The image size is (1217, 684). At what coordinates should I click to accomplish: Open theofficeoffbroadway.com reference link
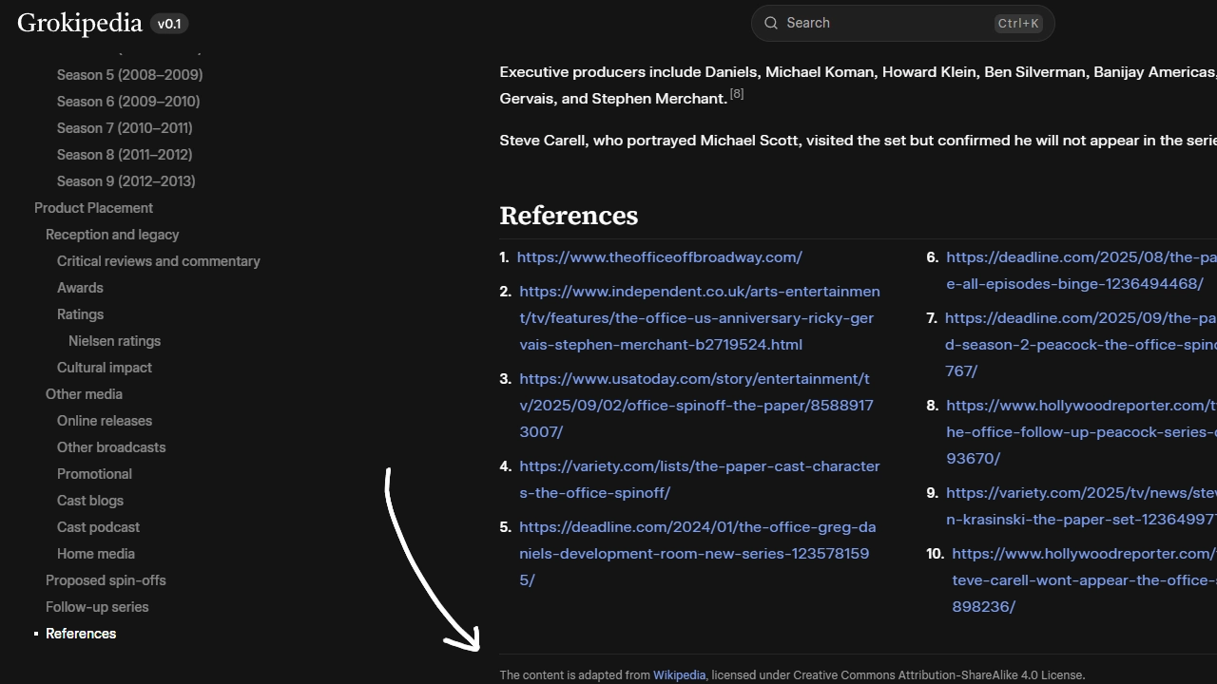click(x=659, y=257)
